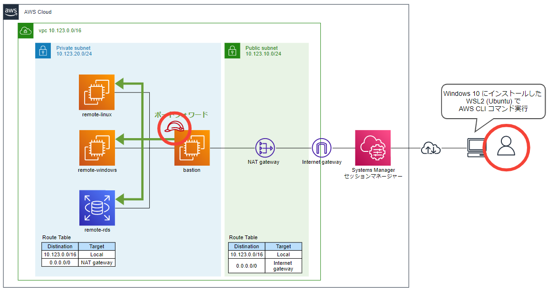Click public route table 'Target' header cell
This screenshot has height=290, width=547.
(x=283, y=246)
